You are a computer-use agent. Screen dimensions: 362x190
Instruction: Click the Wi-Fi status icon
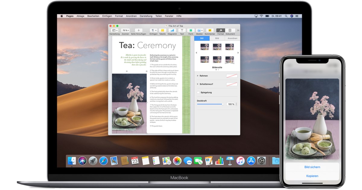click(x=261, y=16)
